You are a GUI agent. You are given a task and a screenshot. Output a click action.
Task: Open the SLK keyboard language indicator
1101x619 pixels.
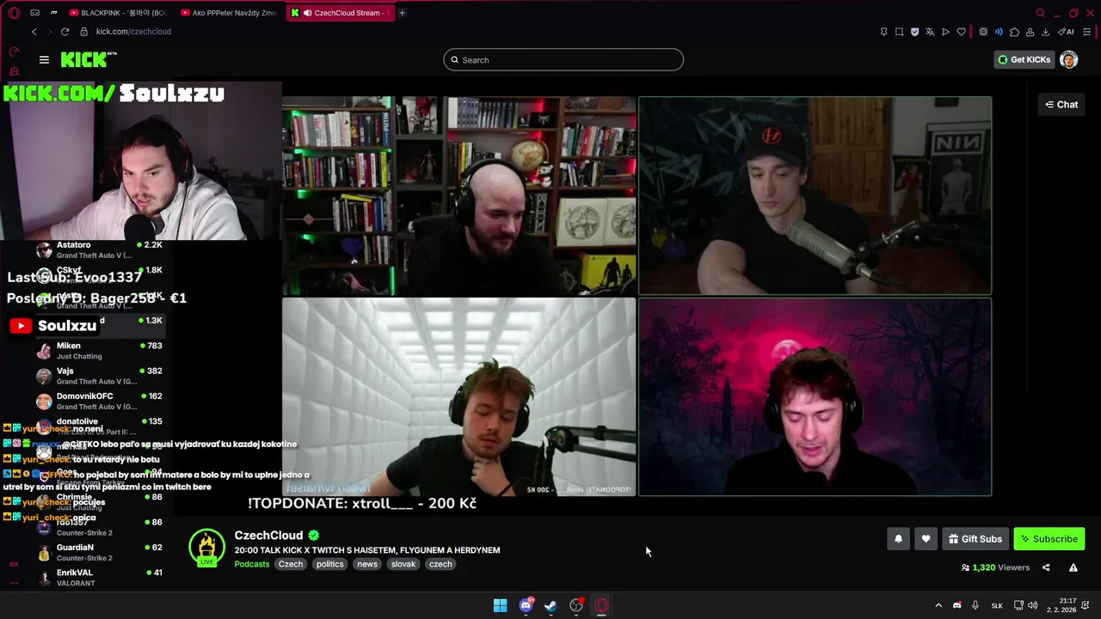pos(997,605)
